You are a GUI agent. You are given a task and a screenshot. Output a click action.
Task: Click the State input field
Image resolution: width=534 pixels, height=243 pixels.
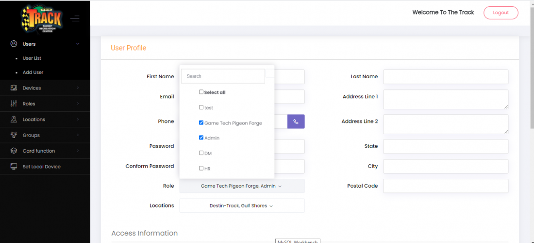pyautogui.click(x=446, y=146)
